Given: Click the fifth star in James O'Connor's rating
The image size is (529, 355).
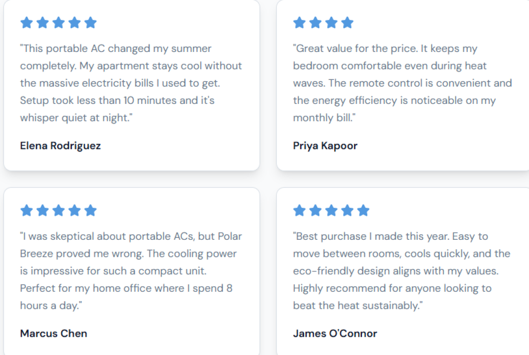Looking at the screenshot, I should point(363,210).
